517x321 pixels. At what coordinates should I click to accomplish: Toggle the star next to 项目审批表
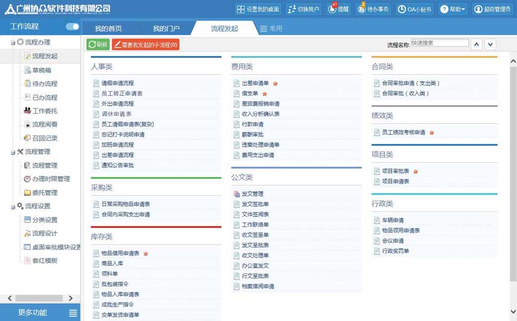click(x=416, y=172)
